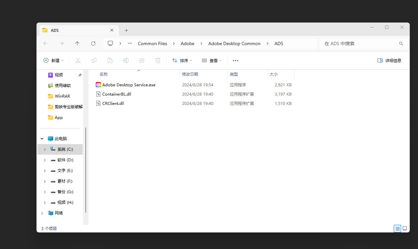
Task: Click the ContainerBL.dll file icon
Action: point(98,94)
